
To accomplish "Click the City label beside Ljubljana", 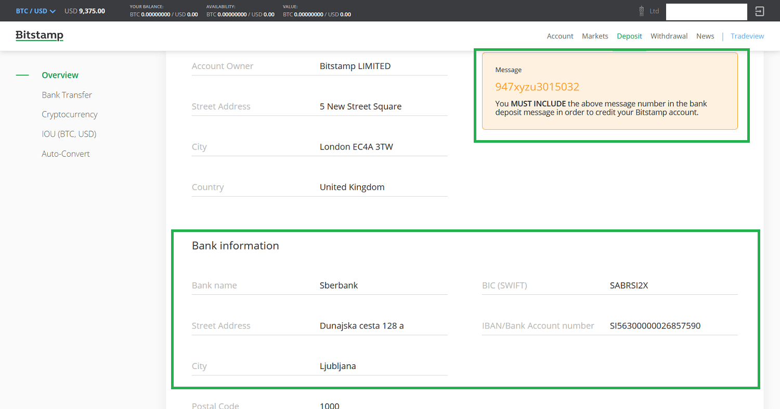I will (199, 366).
